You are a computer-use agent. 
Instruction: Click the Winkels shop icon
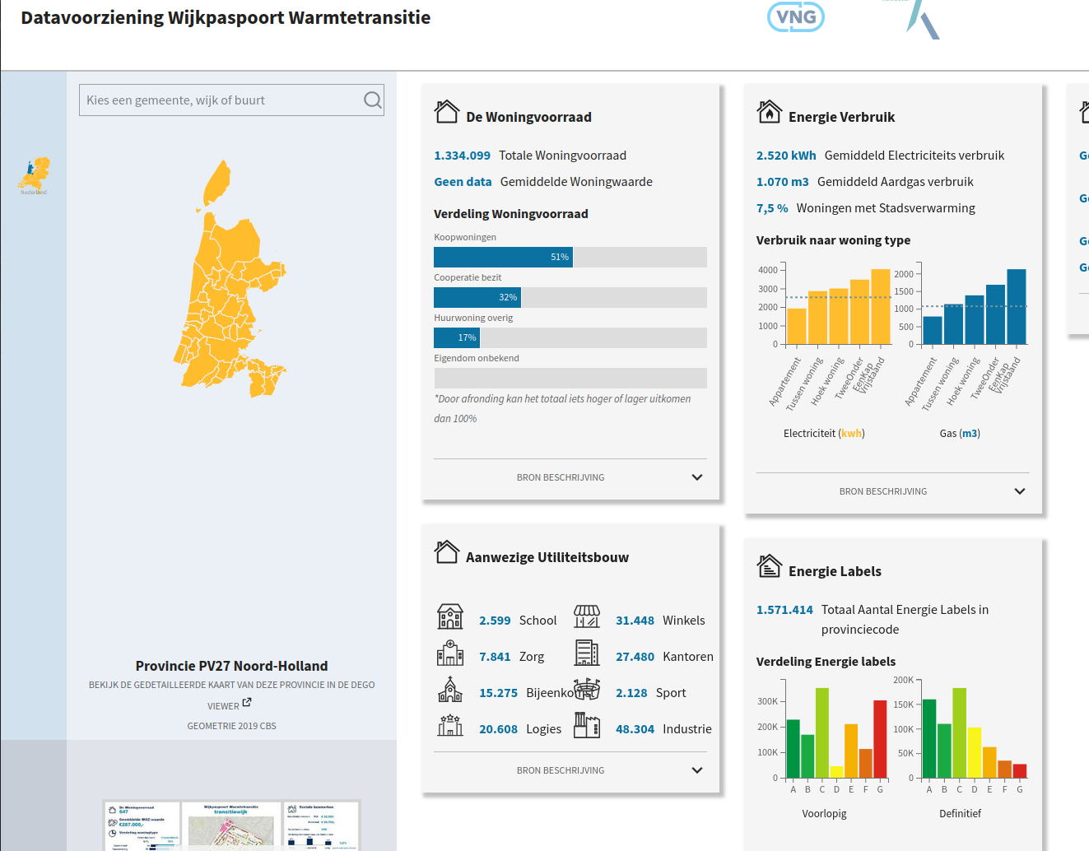click(586, 616)
